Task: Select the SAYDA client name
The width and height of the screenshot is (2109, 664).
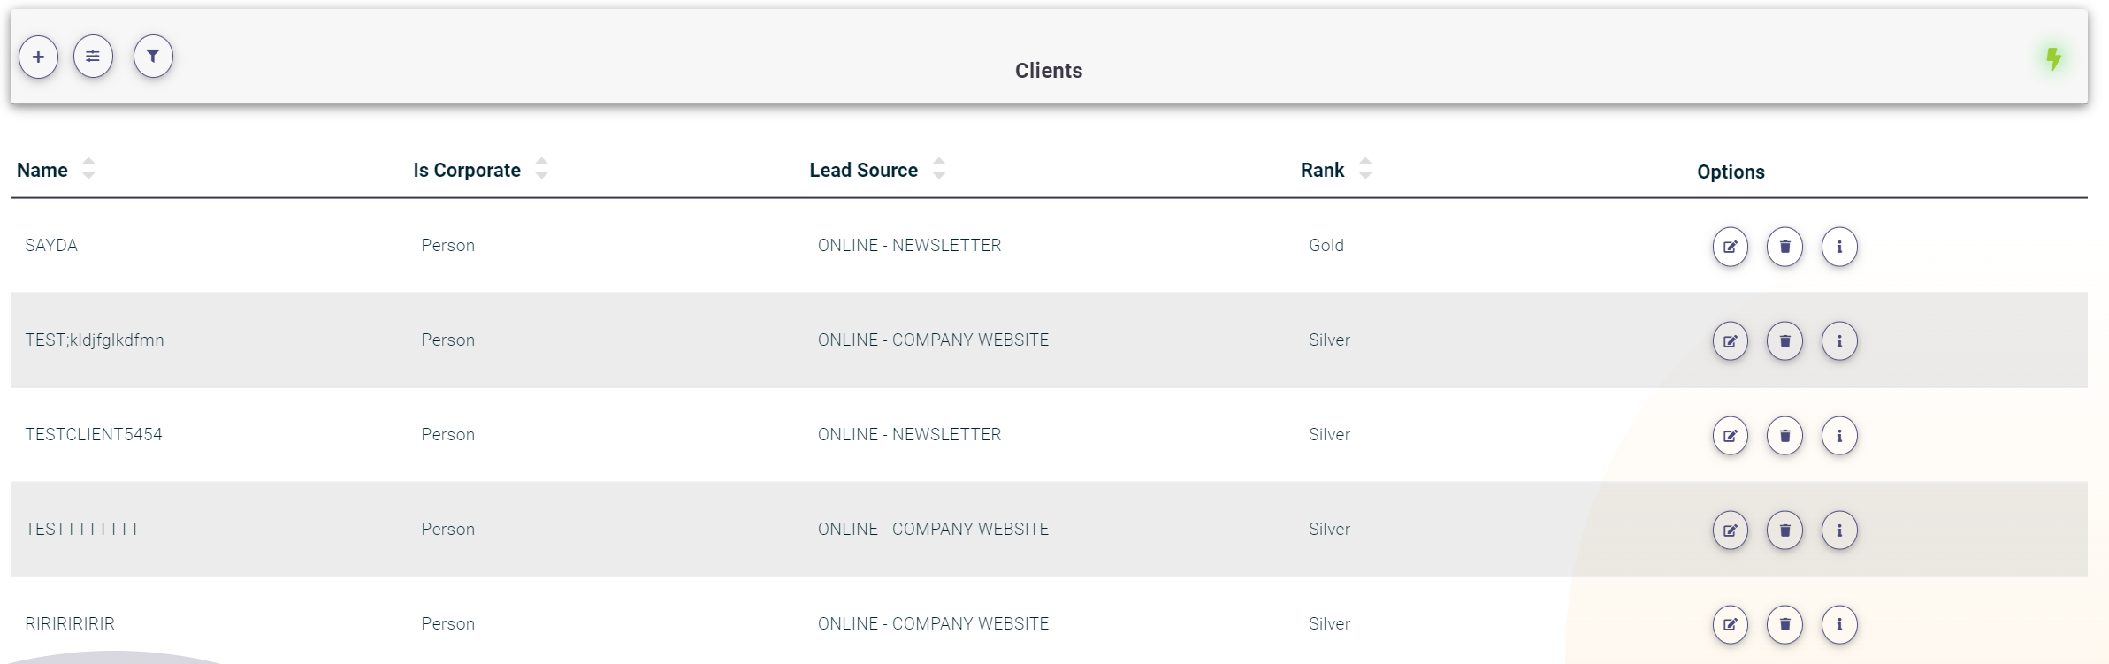Action: pyautogui.click(x=51, y=246)
